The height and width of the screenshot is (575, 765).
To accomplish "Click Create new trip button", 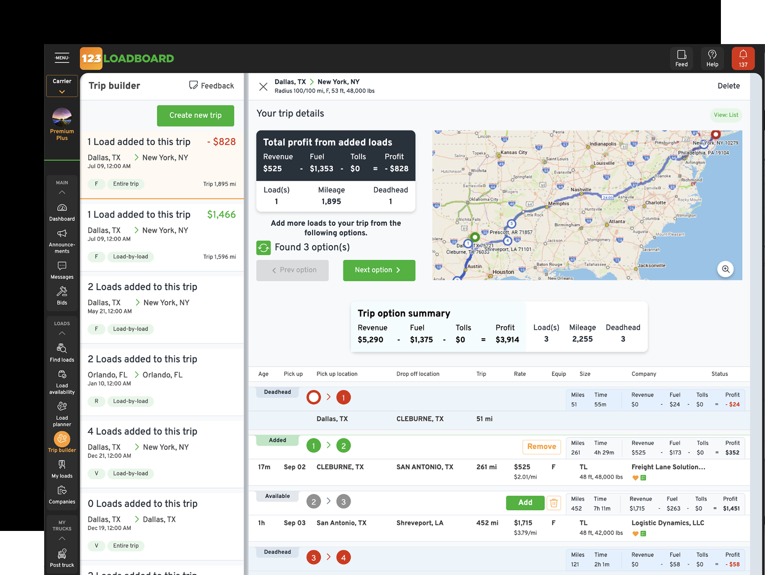I will 196,116.
